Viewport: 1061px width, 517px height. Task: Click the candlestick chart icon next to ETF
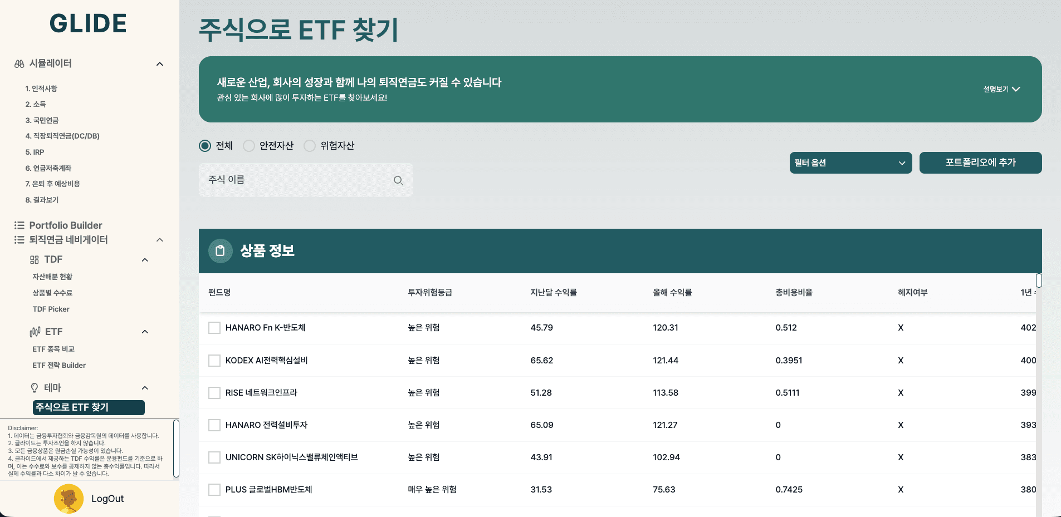tap(35, 332)
